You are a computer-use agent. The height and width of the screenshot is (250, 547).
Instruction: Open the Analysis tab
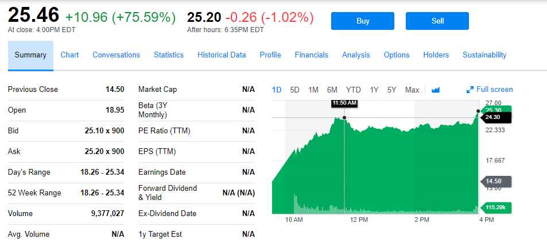[x=356, y=55]
